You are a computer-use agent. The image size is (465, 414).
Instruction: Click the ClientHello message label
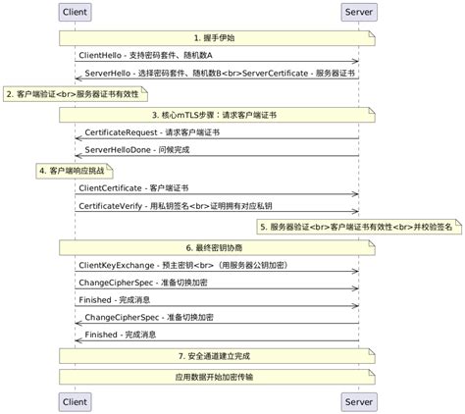pyautogui.click(x=145, y=55)
